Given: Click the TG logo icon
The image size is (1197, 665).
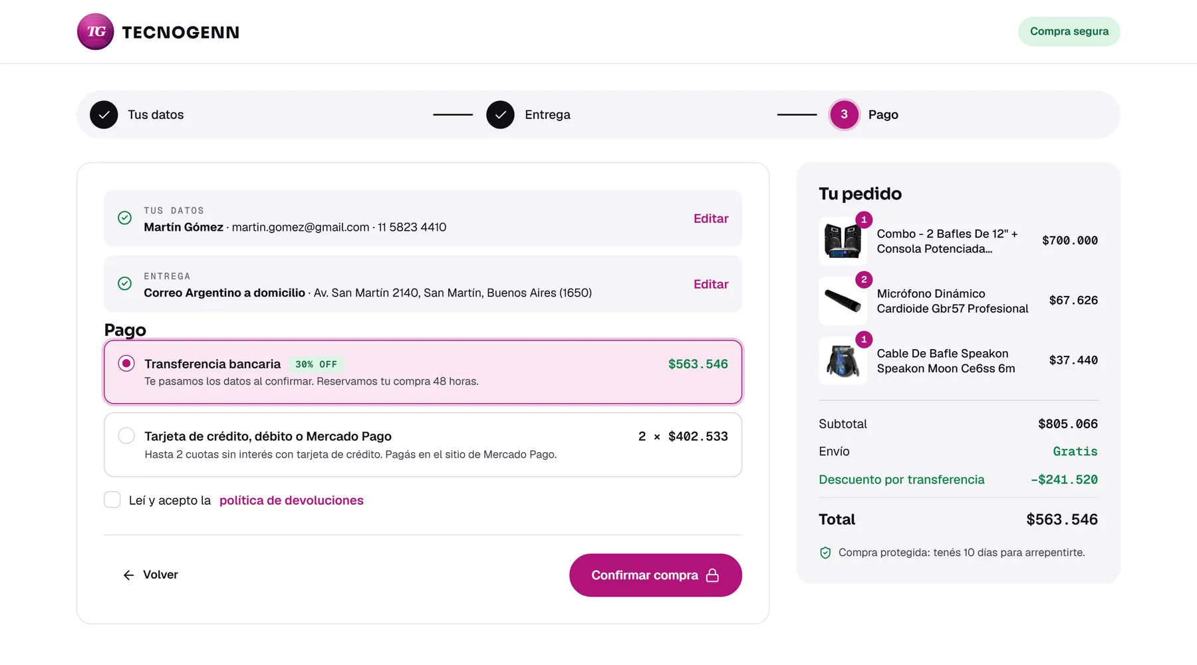Looking at the screenshot, I should click(x=96, y=31).
